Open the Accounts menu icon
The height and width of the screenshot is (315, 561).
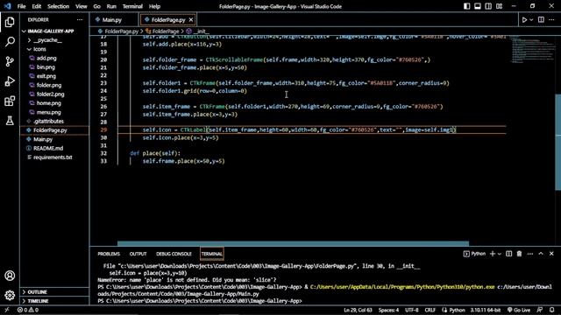point(10,276)
